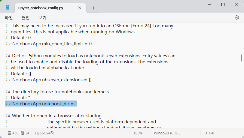Place cursor on nbserver_extensions line
Viewport: 244px width, 138px height.
pos(48,80)
